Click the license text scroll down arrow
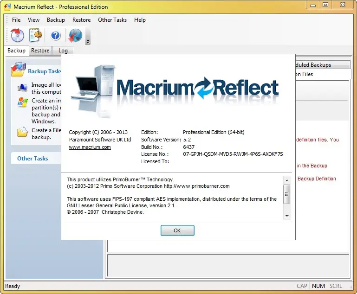The height and width of the screenshot is (294, 357). 287,216
